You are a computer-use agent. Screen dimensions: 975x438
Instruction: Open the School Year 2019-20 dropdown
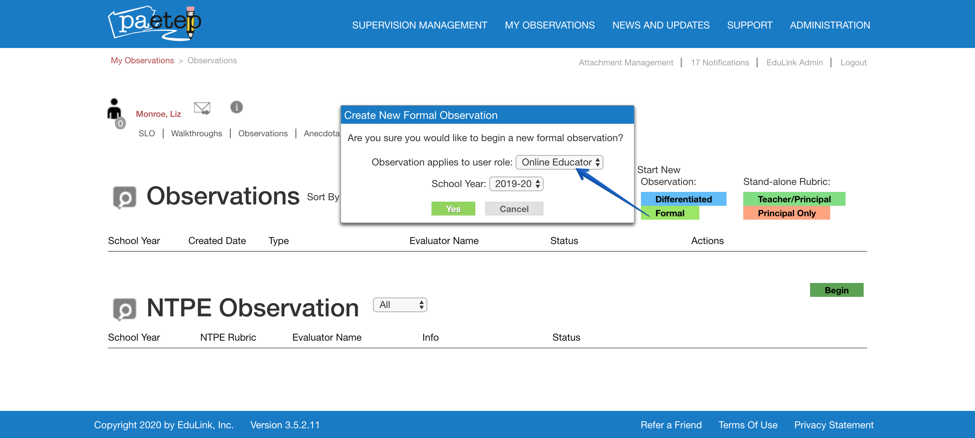click(516, 184)
